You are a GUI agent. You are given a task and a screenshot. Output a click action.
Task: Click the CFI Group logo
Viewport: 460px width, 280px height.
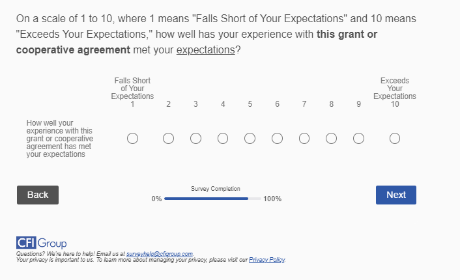[x=42, y=244]
